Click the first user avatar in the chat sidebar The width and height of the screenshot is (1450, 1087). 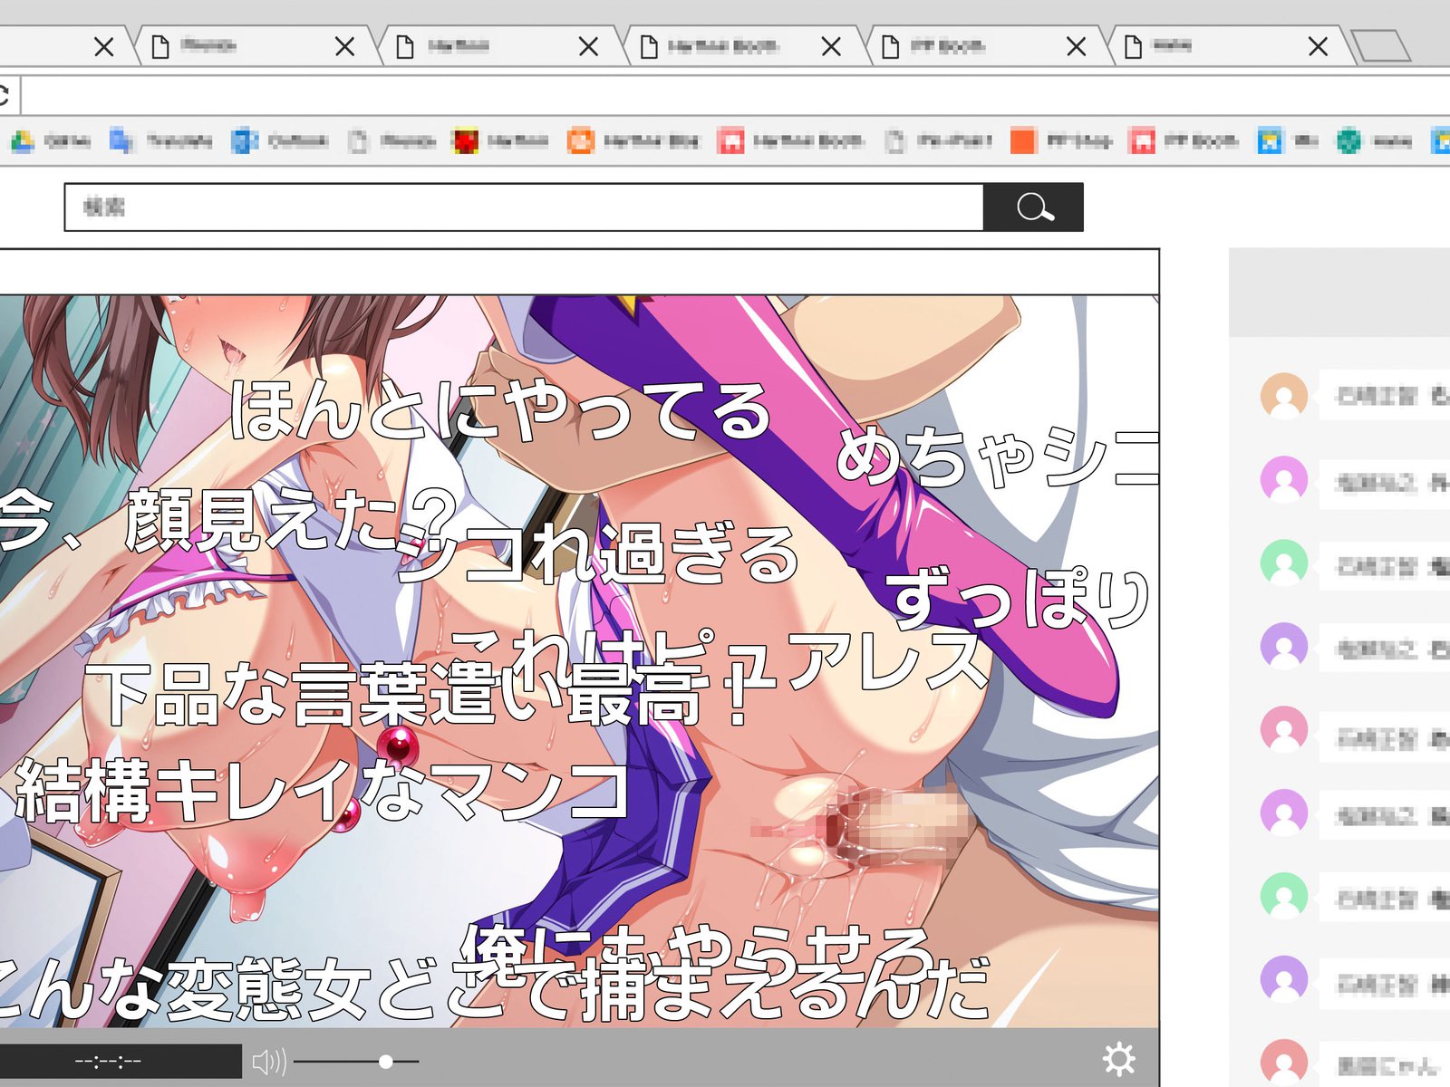pyautogui.click(x=1281, y=394)
